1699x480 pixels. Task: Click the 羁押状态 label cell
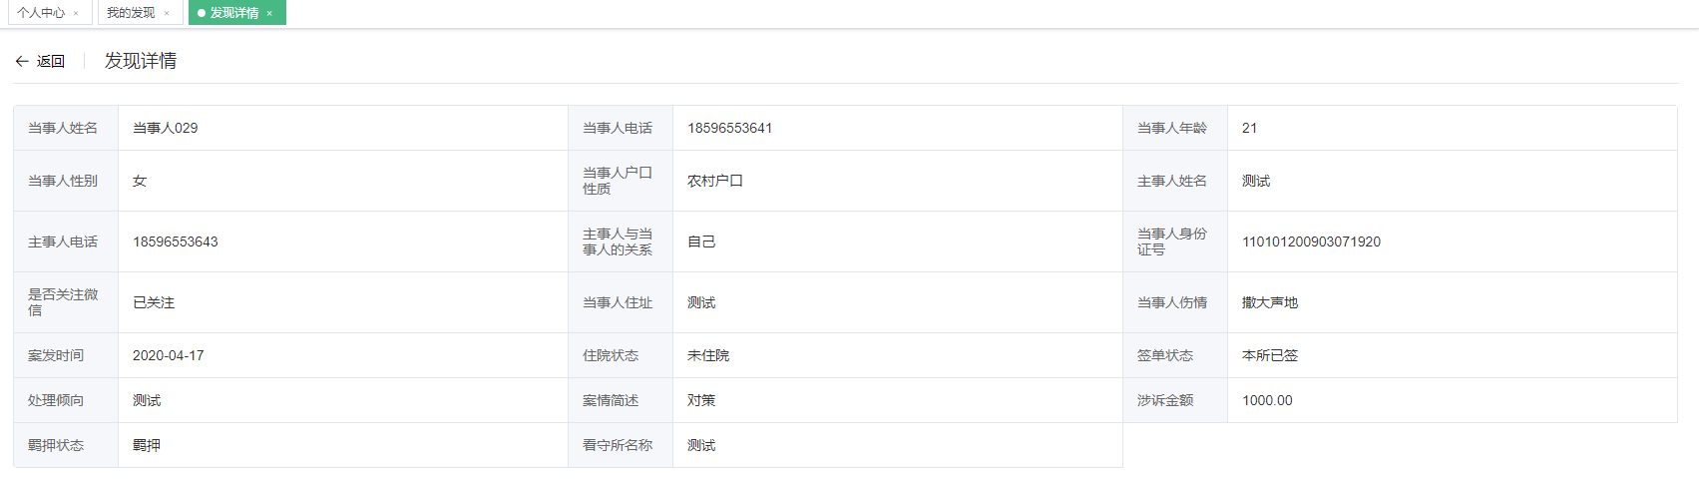click(66, 445)
